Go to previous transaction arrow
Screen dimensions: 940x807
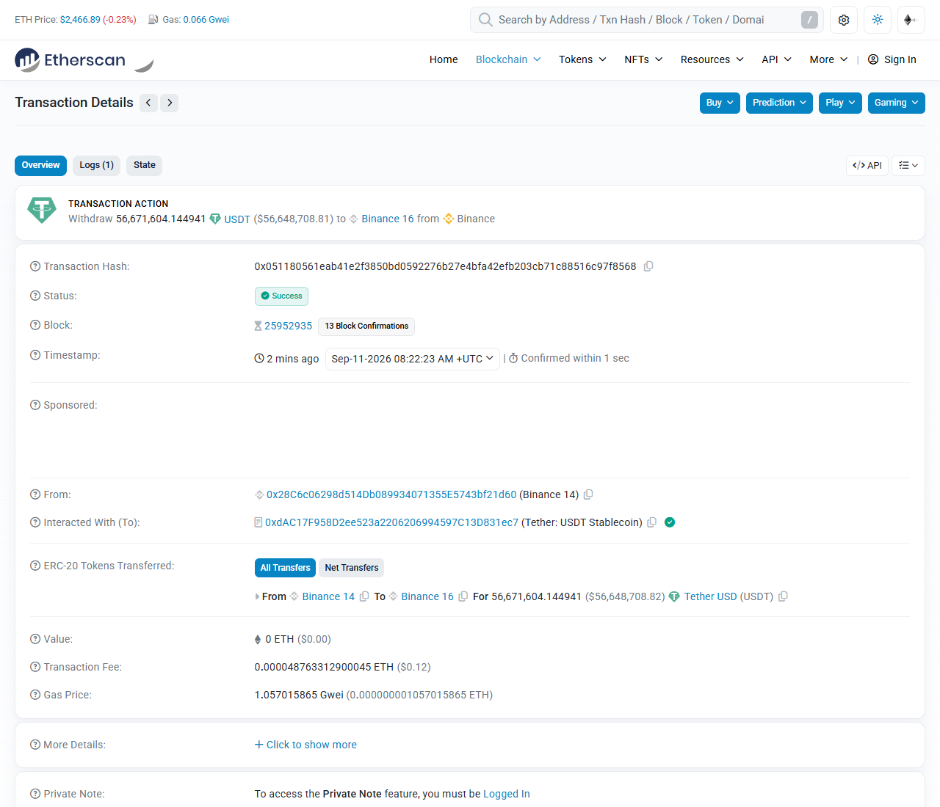pos(148,103)
